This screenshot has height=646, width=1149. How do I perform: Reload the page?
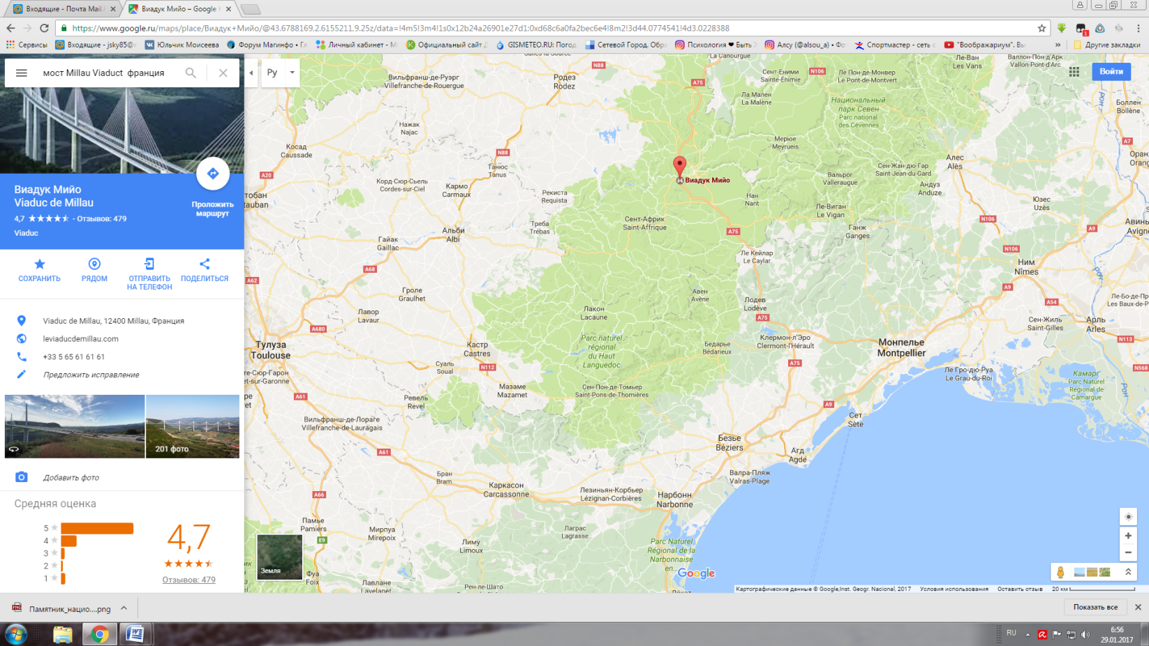[44, 28]
